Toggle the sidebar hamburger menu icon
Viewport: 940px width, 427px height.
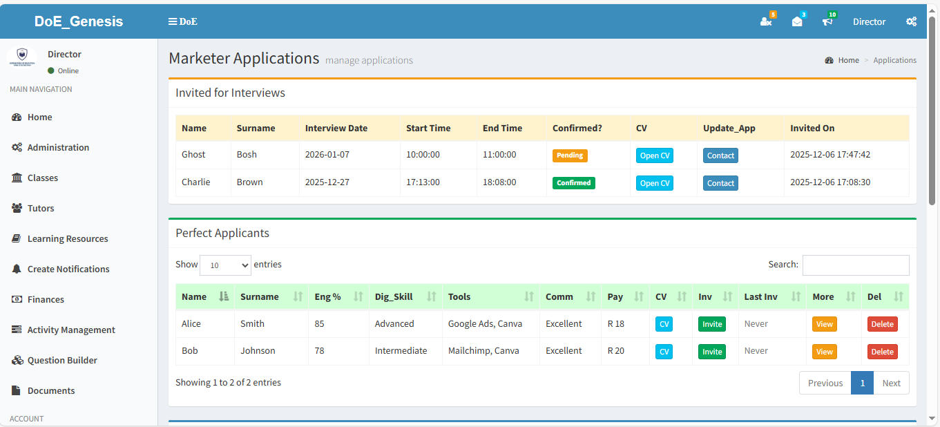[173, 21]
